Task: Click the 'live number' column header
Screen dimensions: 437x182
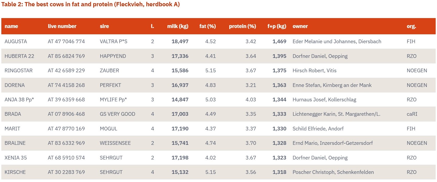Action: (62, 26)
